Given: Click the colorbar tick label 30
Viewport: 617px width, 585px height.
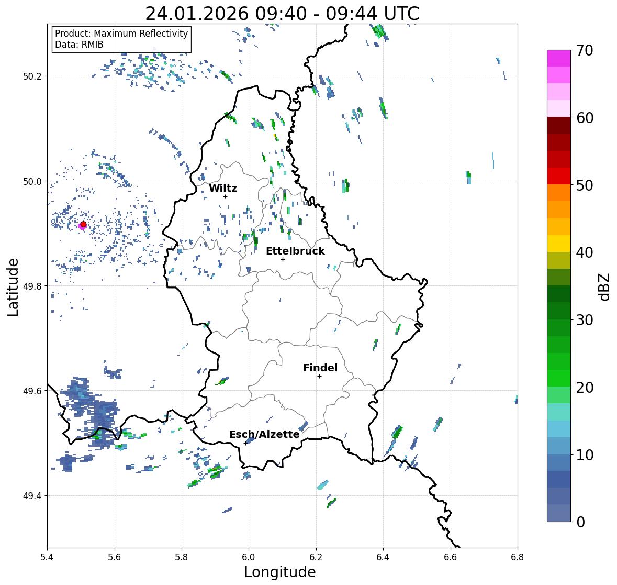Looking at the screenshot, I should [x=585, y=320].
